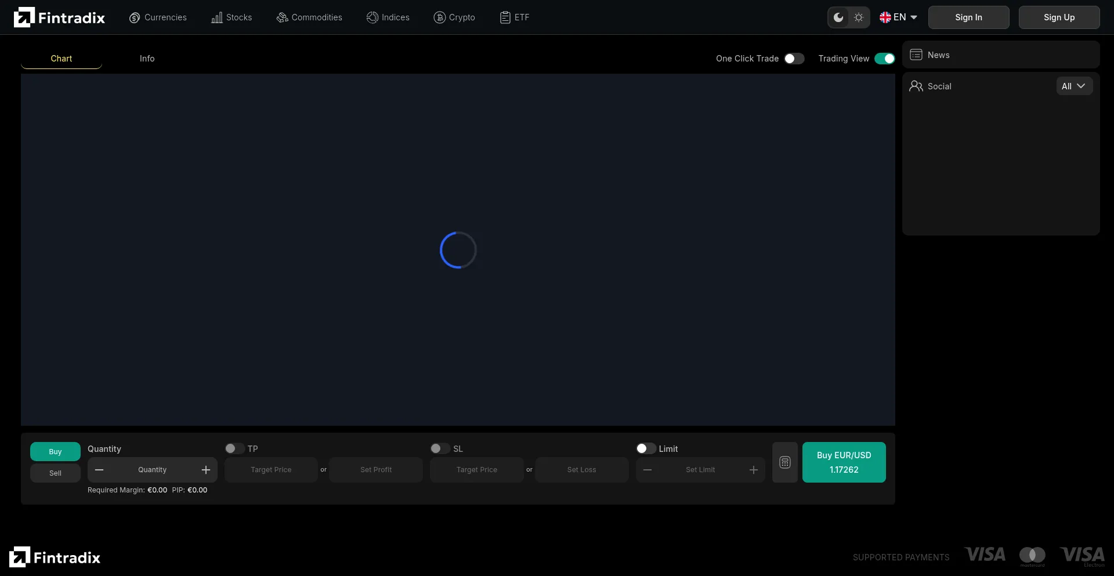The image size is (1114, 576).
Task: Open the EN language dropdown
Action: (x=898, y=17)
